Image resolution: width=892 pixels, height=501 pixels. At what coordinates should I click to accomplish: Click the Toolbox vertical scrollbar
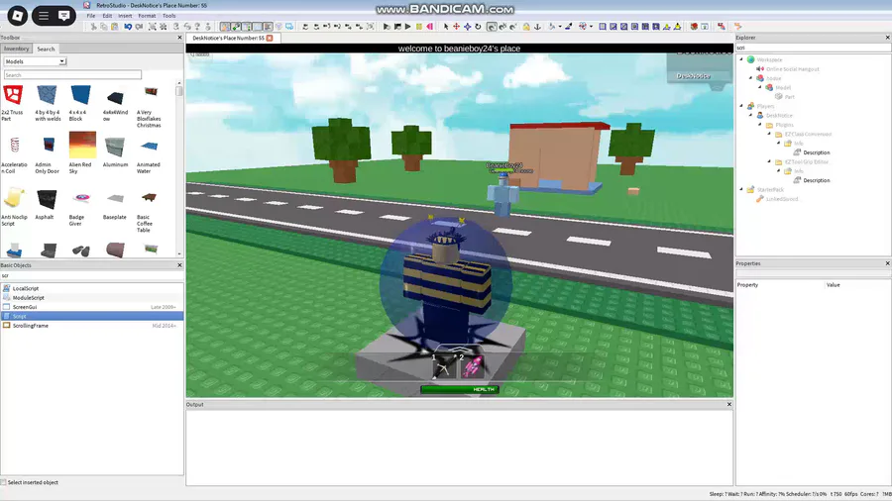click(179, 168)
